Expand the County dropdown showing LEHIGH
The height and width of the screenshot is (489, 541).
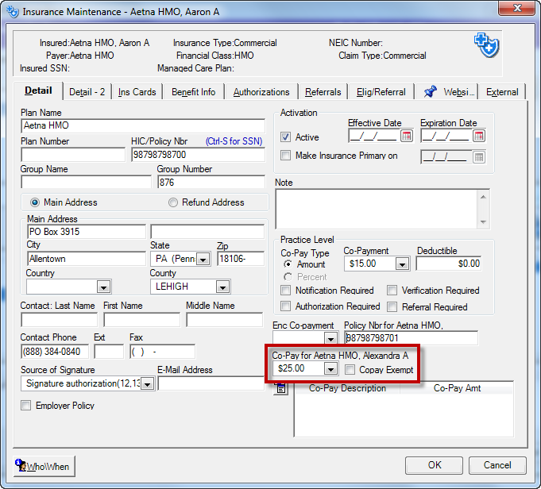(222, 287)
